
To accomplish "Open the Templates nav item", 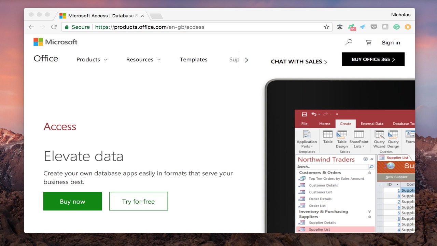I will point(194,59).
